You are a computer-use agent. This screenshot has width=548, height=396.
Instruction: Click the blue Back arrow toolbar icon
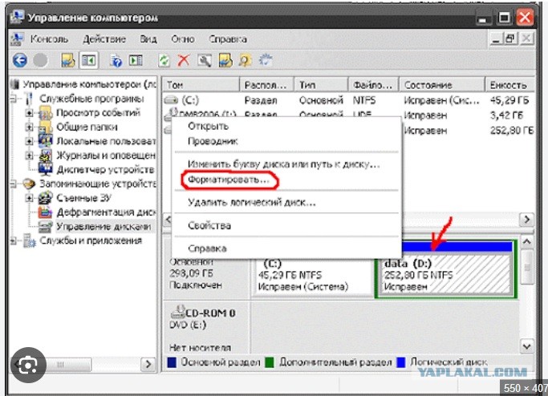pyautogui.click(x=20, y=60)
